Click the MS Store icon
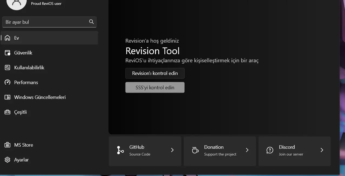Image resolution: width=345 pixels, height=176 pixels. click(8, 145)
